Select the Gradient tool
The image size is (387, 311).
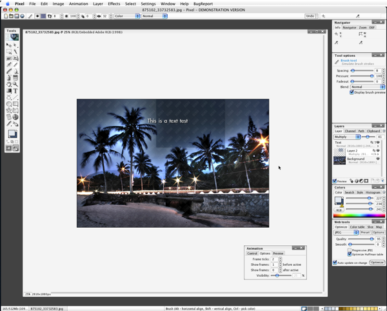pyautogui.click(x=9, y=91)
